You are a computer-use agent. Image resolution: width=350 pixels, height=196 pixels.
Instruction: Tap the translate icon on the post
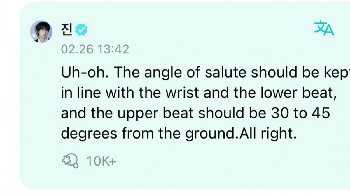click(x=324, y=29)
